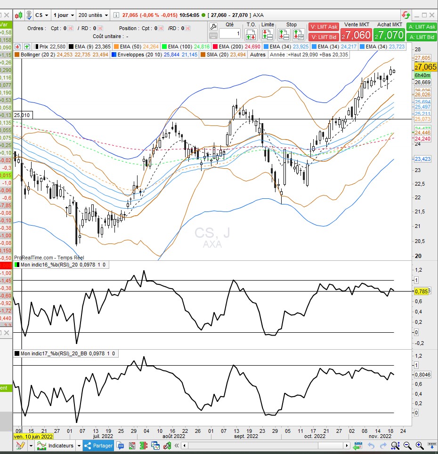Click the 27,065 current price label
438x454 pixels.
(425, 67)
